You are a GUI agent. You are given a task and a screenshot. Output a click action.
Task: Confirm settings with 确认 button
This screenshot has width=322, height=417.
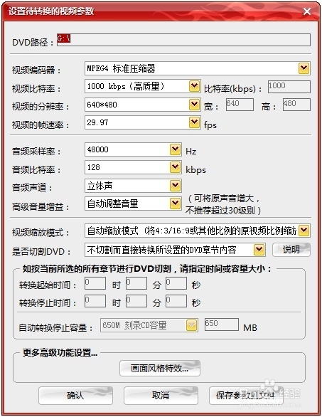(x=76, y=396)
